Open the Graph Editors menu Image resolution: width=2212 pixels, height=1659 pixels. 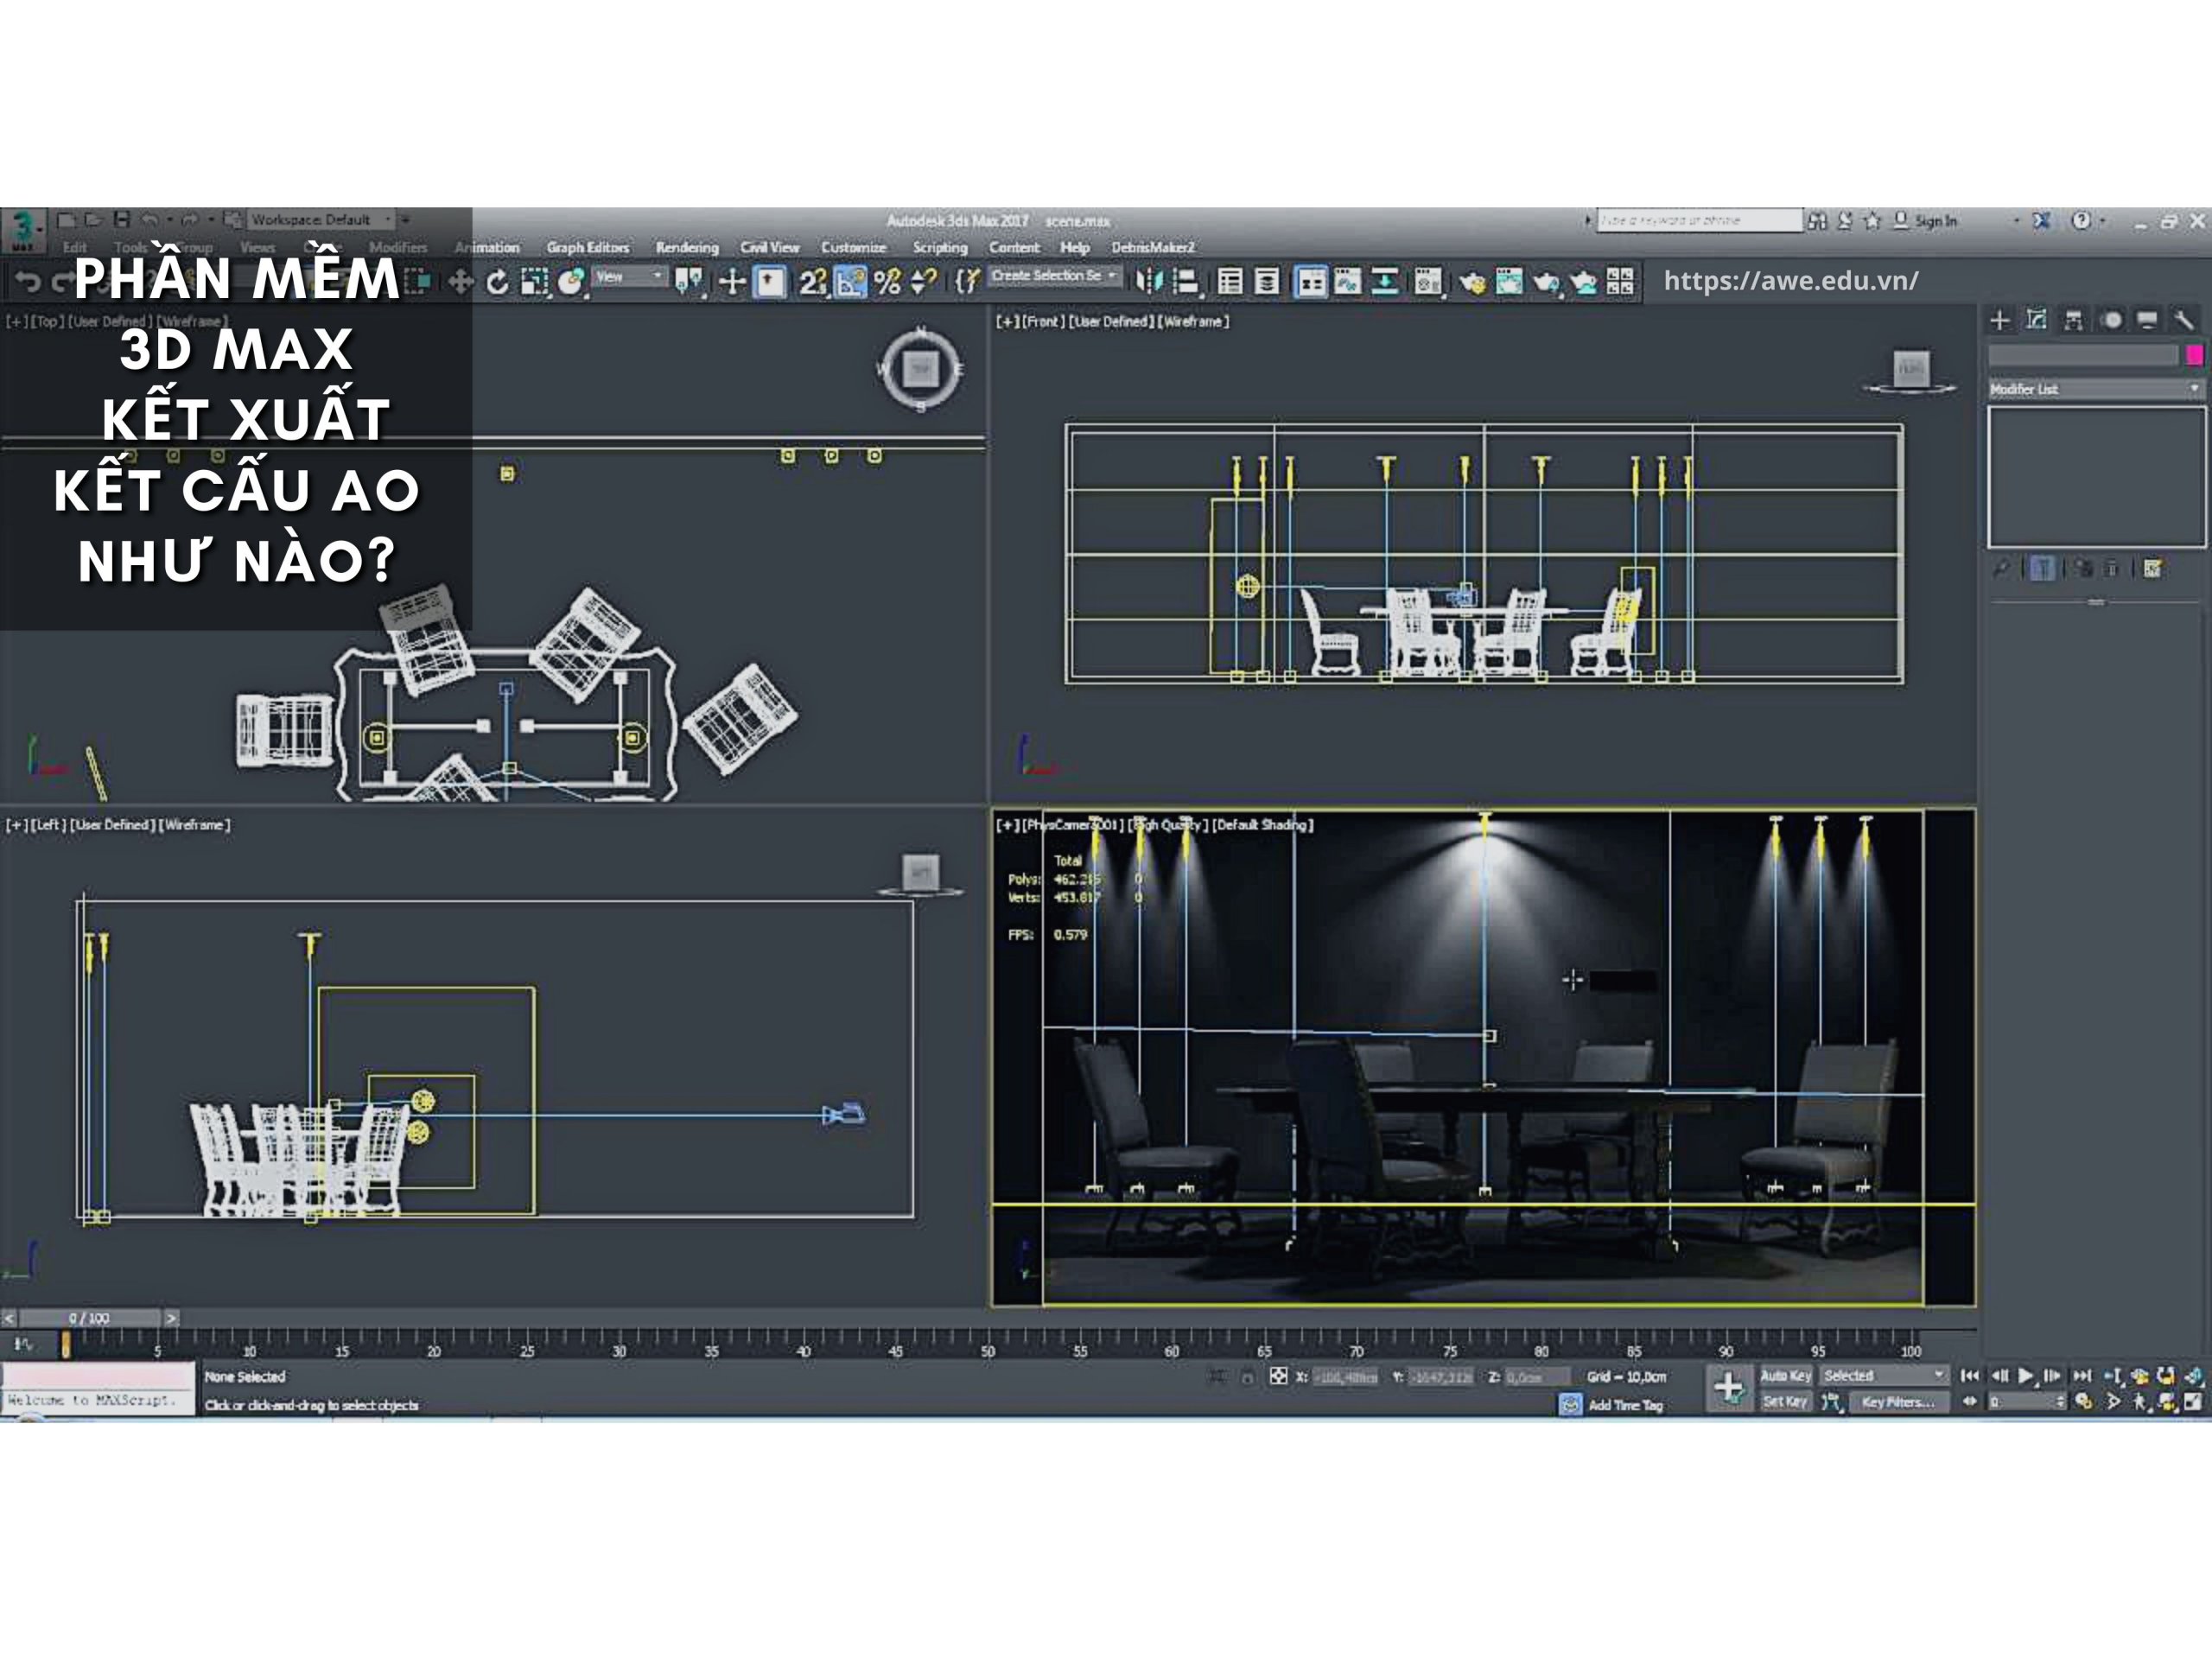[x=588, y=247]
